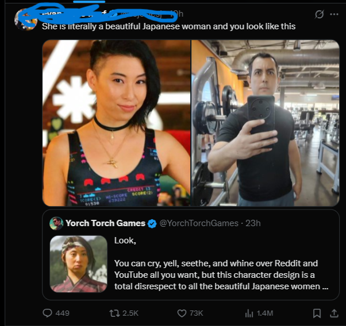
Task: Open the poster's profile avatar
Action: point(26,20)
